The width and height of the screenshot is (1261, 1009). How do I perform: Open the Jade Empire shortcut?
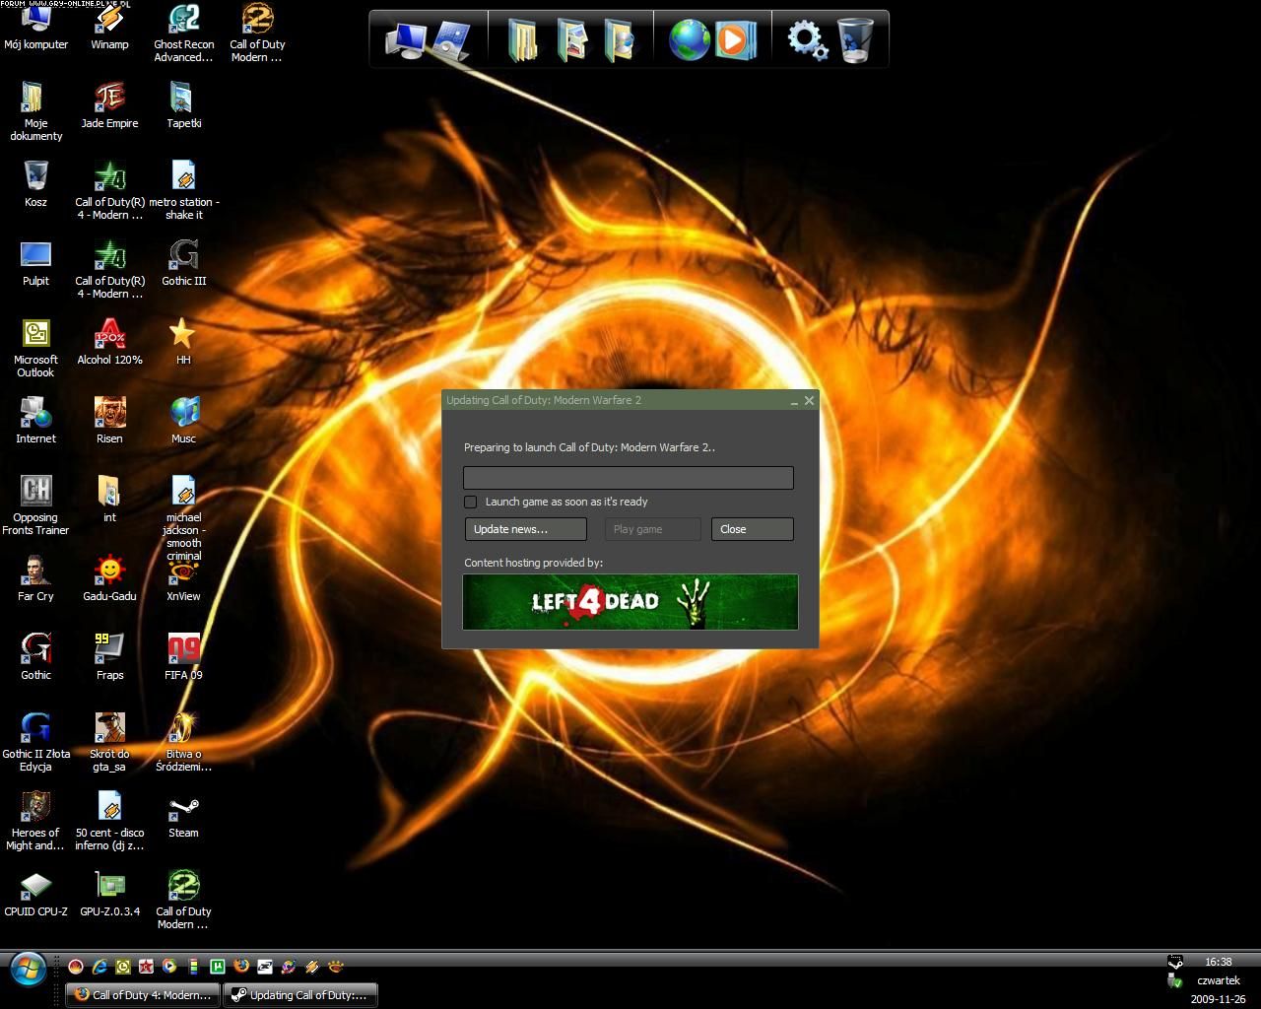click(x=109, y=100)
